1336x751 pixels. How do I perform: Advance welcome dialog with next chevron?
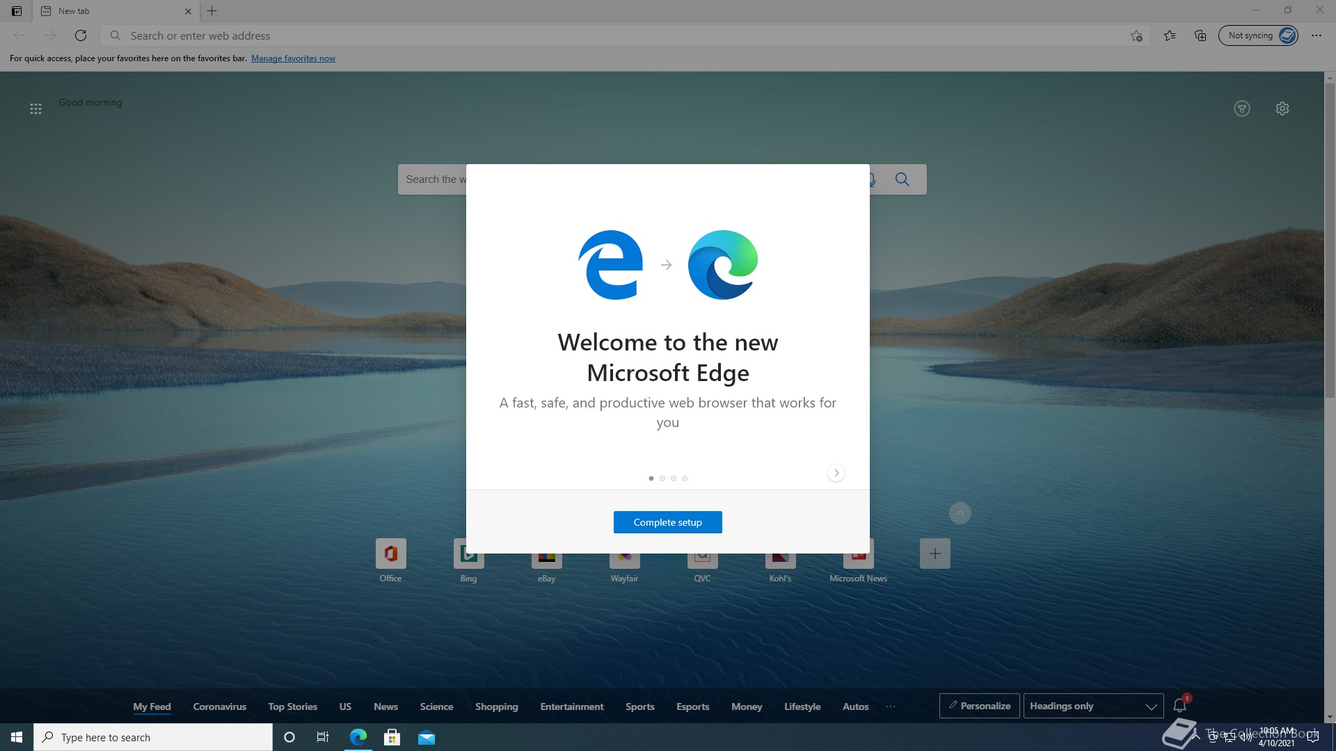pyautogui.click(x=836, y=473)
